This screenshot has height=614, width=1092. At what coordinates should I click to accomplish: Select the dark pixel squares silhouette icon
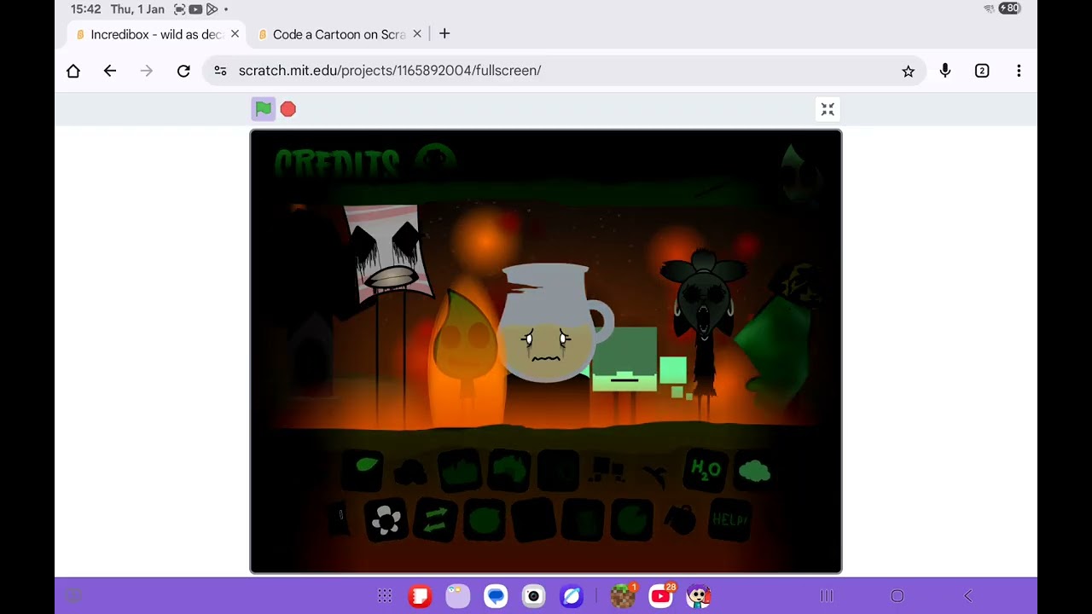coord(607,470)
